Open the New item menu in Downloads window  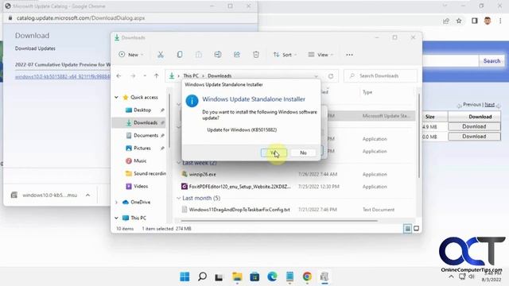(x=131, y=55)
